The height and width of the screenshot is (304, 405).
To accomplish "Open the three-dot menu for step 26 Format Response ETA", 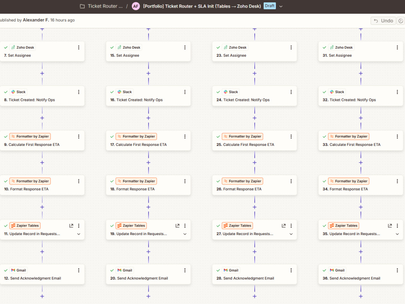I will point(291,181).
